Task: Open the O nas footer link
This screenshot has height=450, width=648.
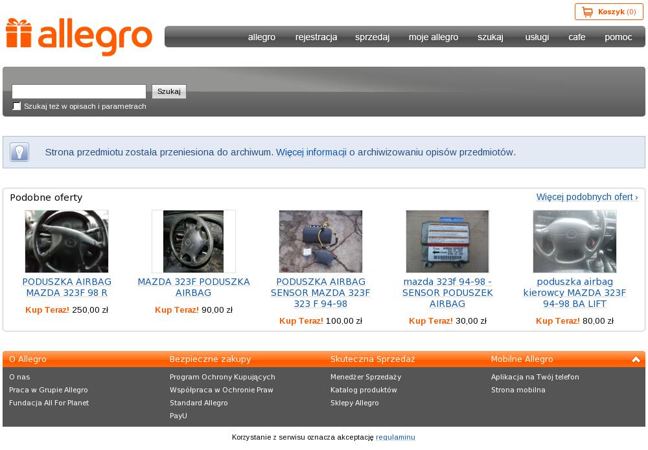Action: coord(19,377)
